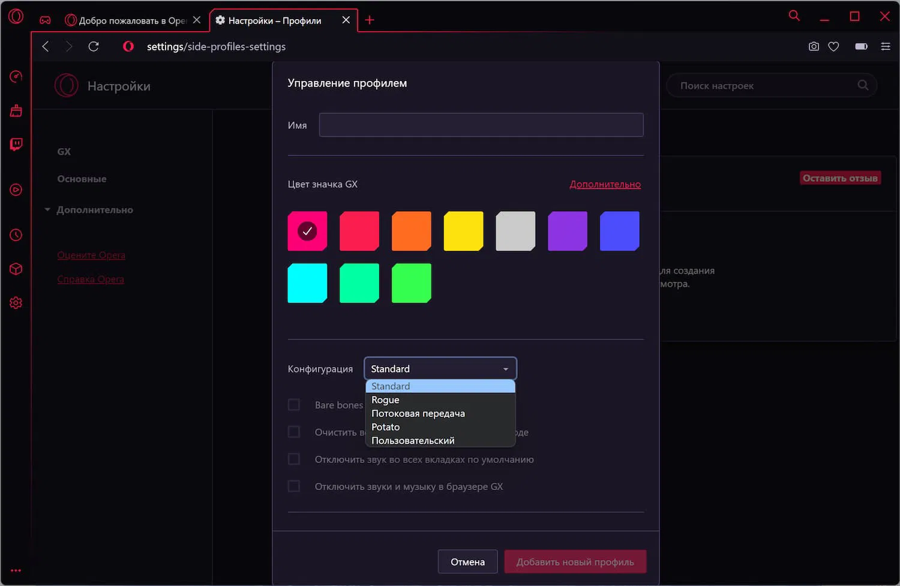Open the Оцените Opera link
This screenshot has height=586, width=900.
point(91,255)
